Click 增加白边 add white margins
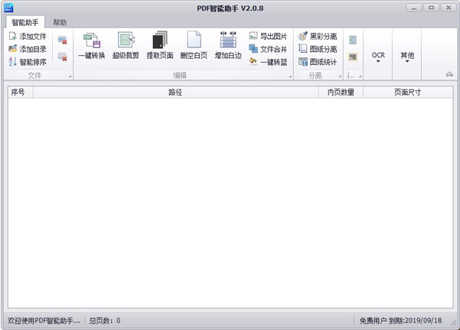The height and width of the screenshot is (330, 460). click(228, 45)
